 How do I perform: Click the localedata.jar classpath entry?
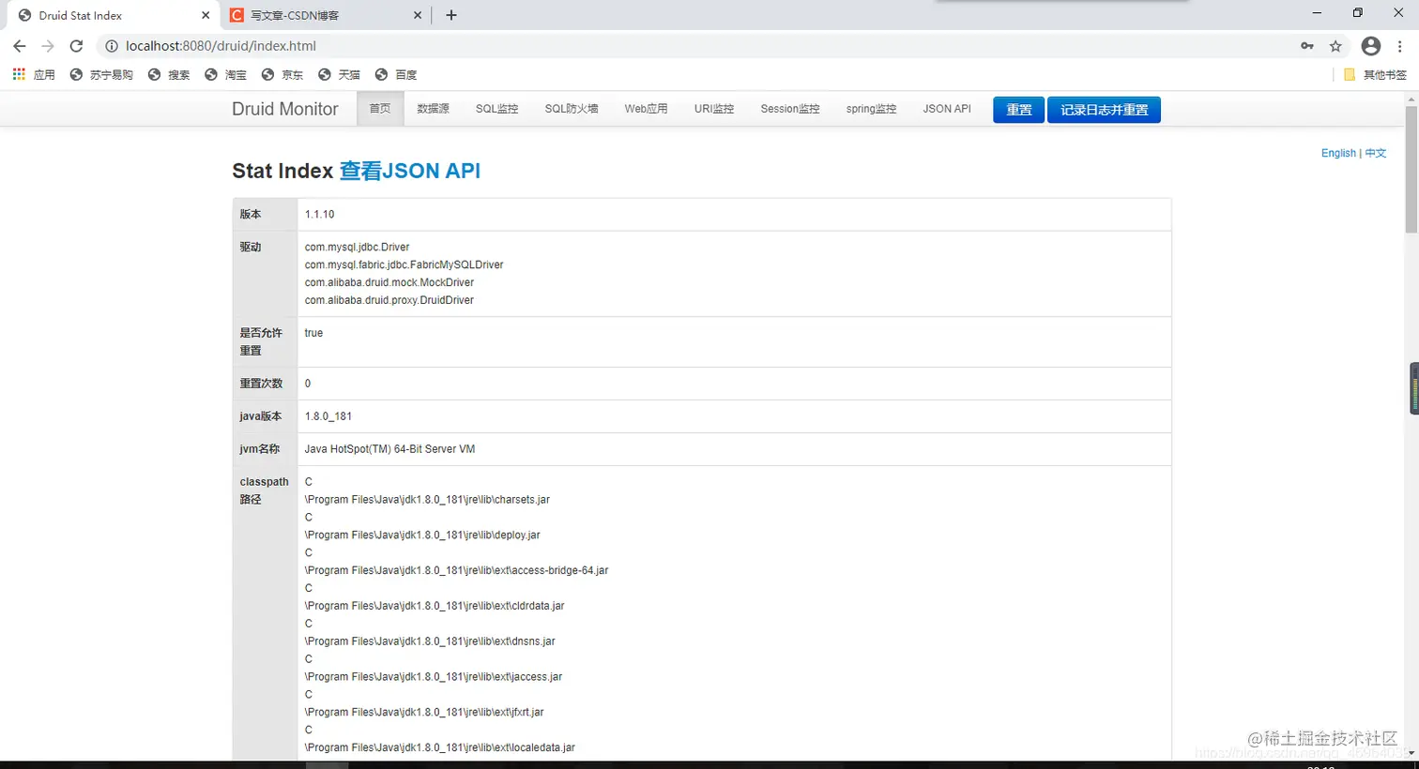click(x=439, y=748)
